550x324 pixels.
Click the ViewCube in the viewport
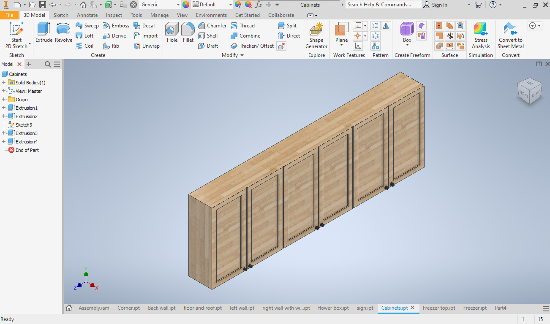tap(530, 91)
